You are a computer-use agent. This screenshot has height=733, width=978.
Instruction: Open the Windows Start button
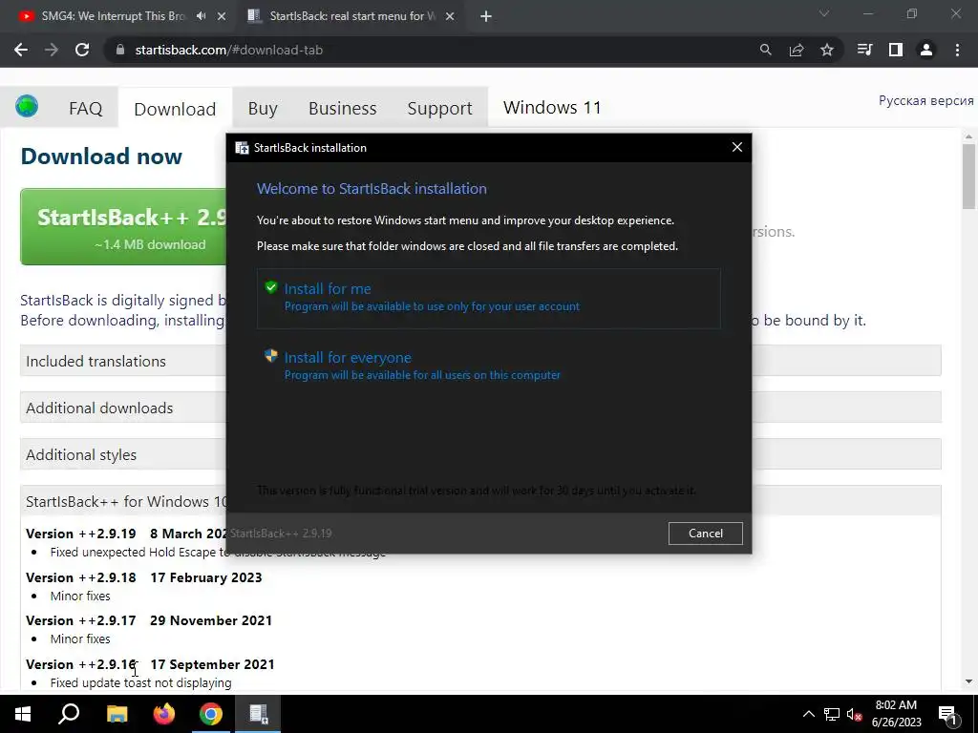coord(23,714)
